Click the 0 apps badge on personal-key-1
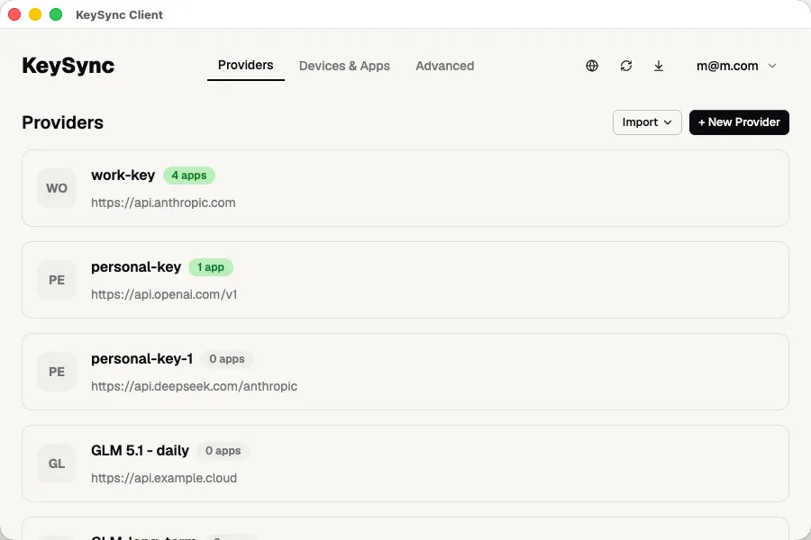 227,359
